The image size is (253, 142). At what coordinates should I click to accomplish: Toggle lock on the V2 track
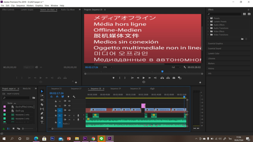56,106
